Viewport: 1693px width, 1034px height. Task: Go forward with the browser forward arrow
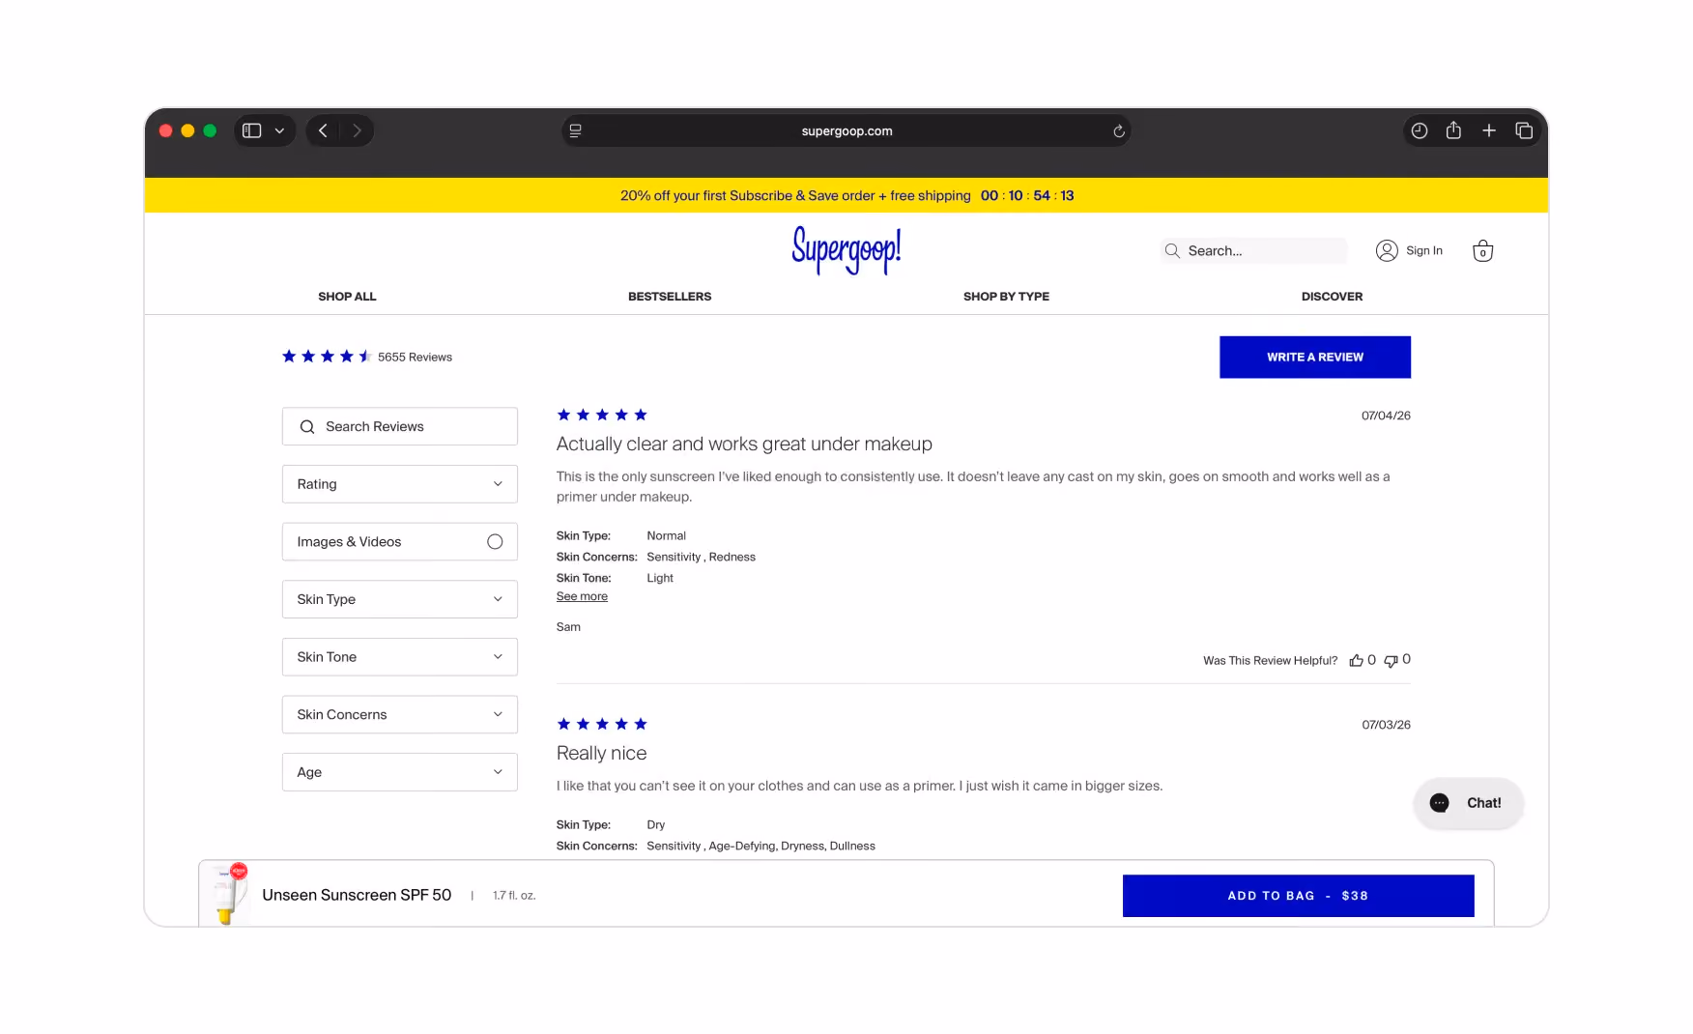[357, 130]
